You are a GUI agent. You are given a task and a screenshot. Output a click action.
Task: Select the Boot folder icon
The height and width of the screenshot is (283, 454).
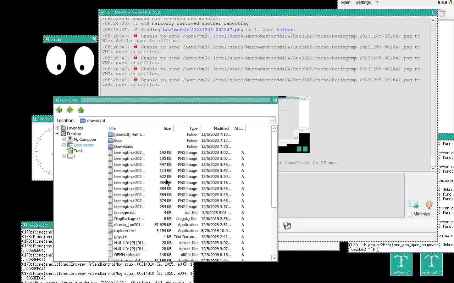(x=111, y=140)
